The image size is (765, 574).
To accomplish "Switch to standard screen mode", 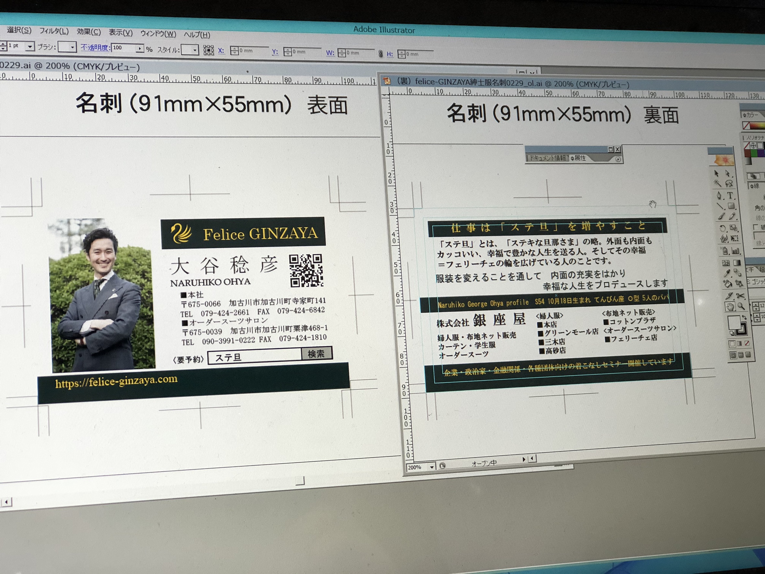I will [733, 355].
